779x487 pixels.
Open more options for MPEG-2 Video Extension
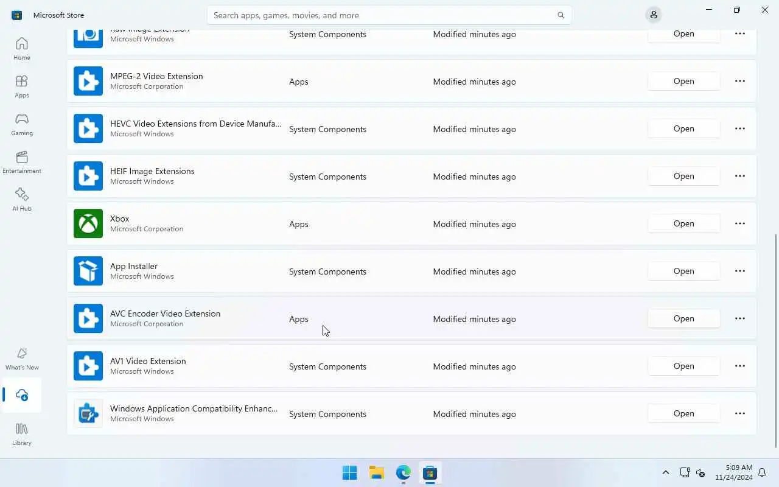tap(740, 81)
